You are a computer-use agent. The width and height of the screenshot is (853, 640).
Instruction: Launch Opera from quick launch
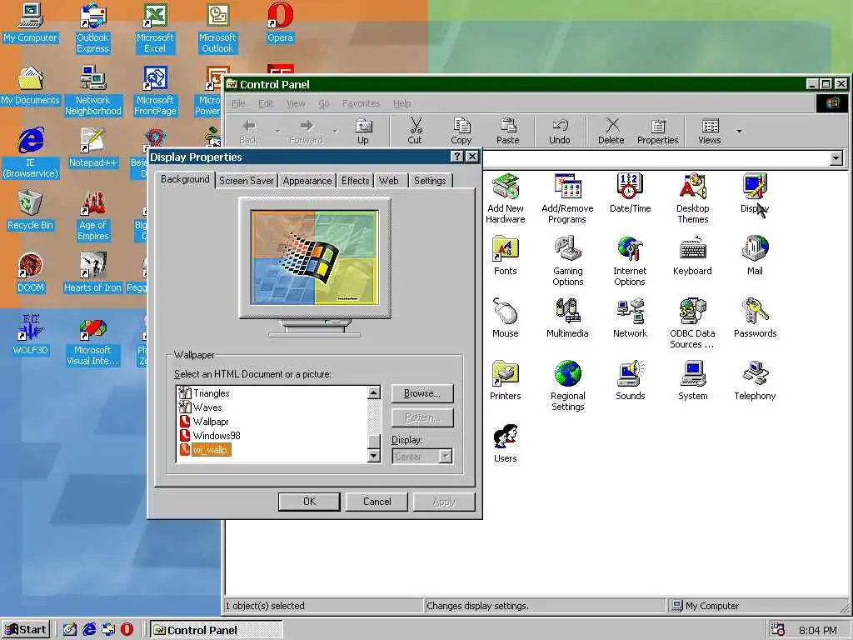pos(127,630)
